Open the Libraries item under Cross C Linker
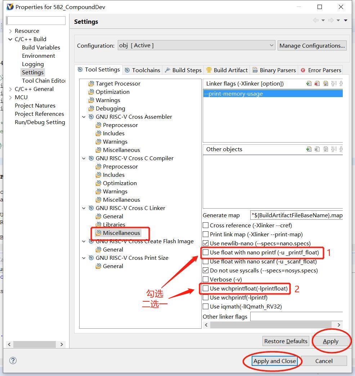355x376 pixels. click(x=114, y=224)
